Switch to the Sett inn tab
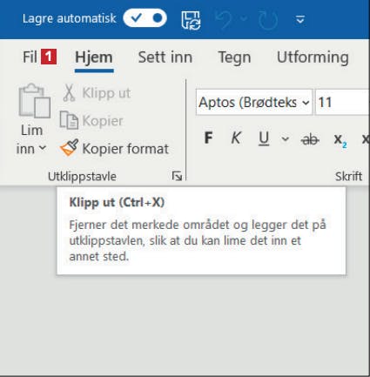Image resolution: width=370 pixels, height=377 pixels. [x=165, y=57]
